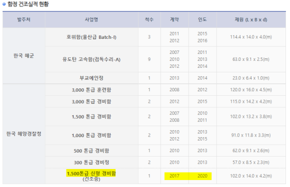
Task: Click '91.0 x 11.8 x 3.3(m)' dimensions
Action: coord(251,135)
